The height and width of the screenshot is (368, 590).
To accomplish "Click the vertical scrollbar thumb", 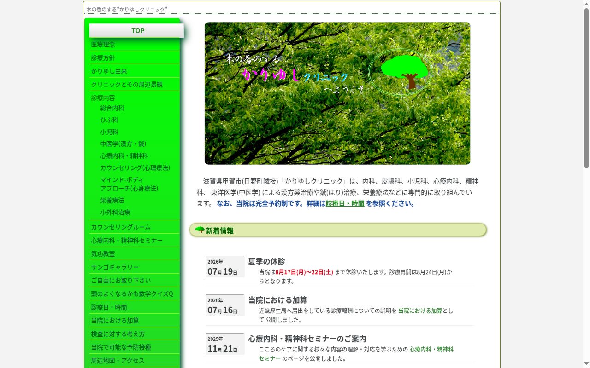I will pyautogui.click(x=586, y=87).
